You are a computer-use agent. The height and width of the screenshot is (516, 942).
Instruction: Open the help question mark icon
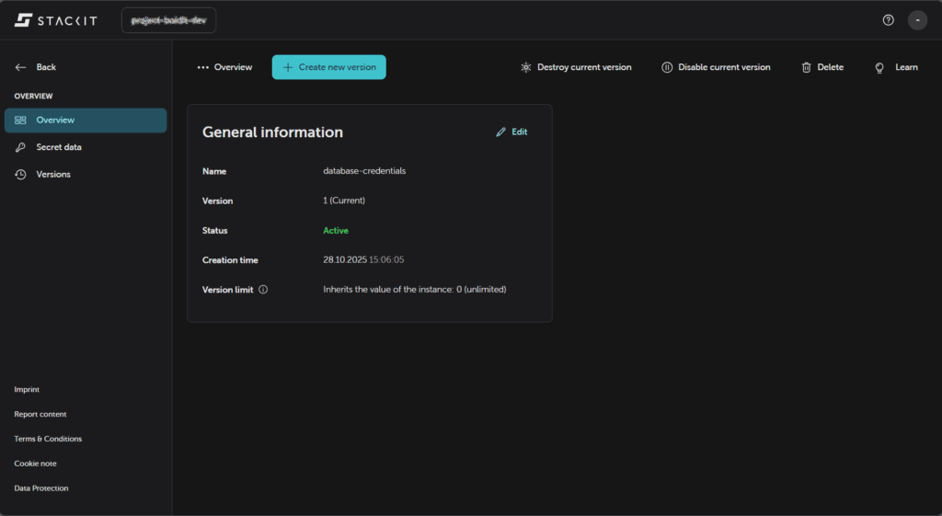(x=888, y=20)
